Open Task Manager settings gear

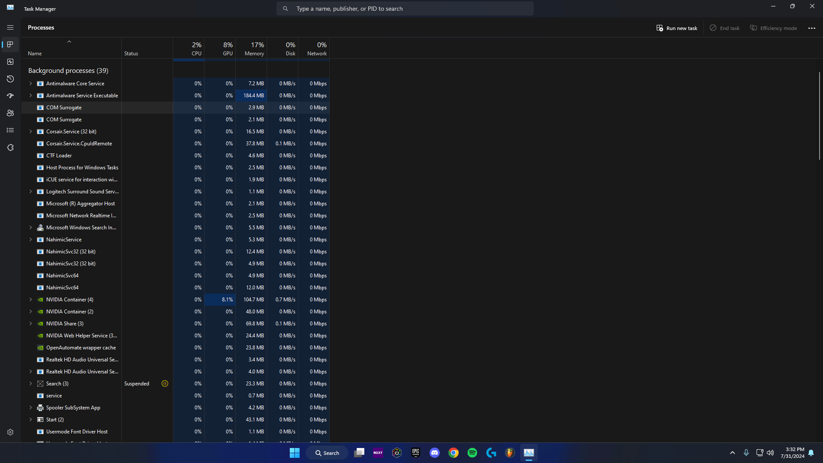10,432
